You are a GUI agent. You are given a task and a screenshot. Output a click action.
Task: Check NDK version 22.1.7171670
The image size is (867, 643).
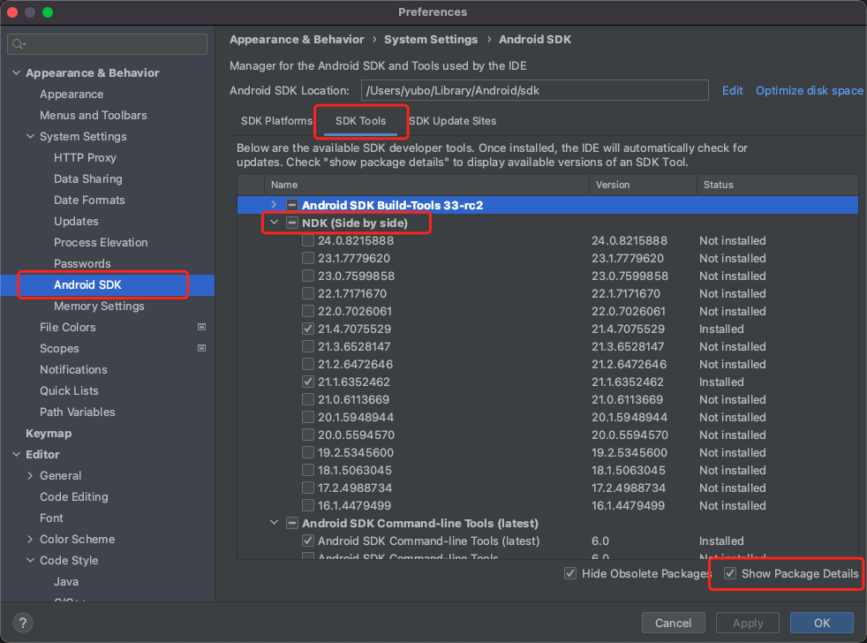tap(308, 294)
